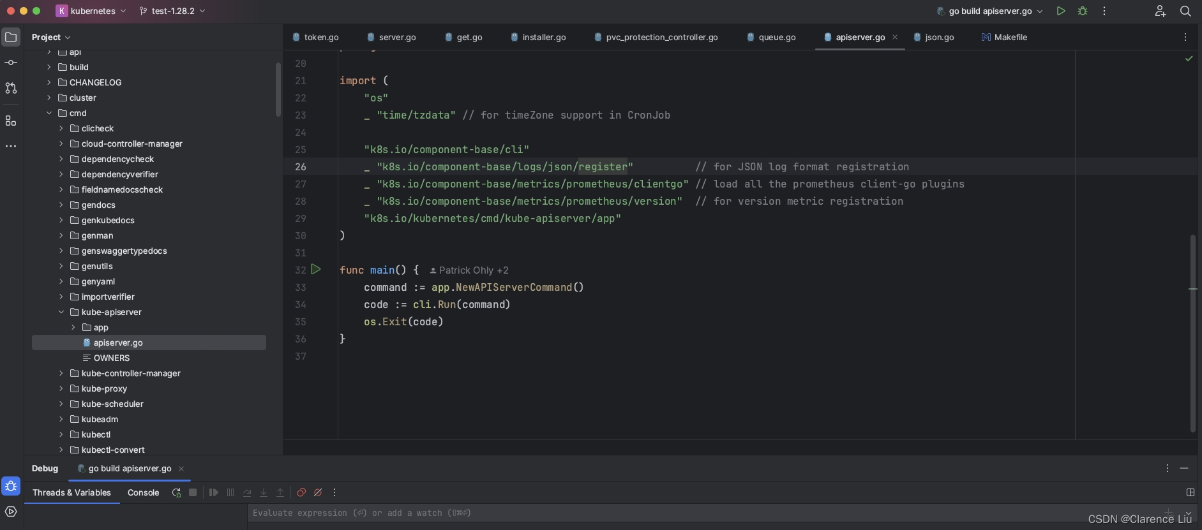Open more run actions menu in top toolbar
Screen dimensions: 1202x530
tap(1104, 11)
